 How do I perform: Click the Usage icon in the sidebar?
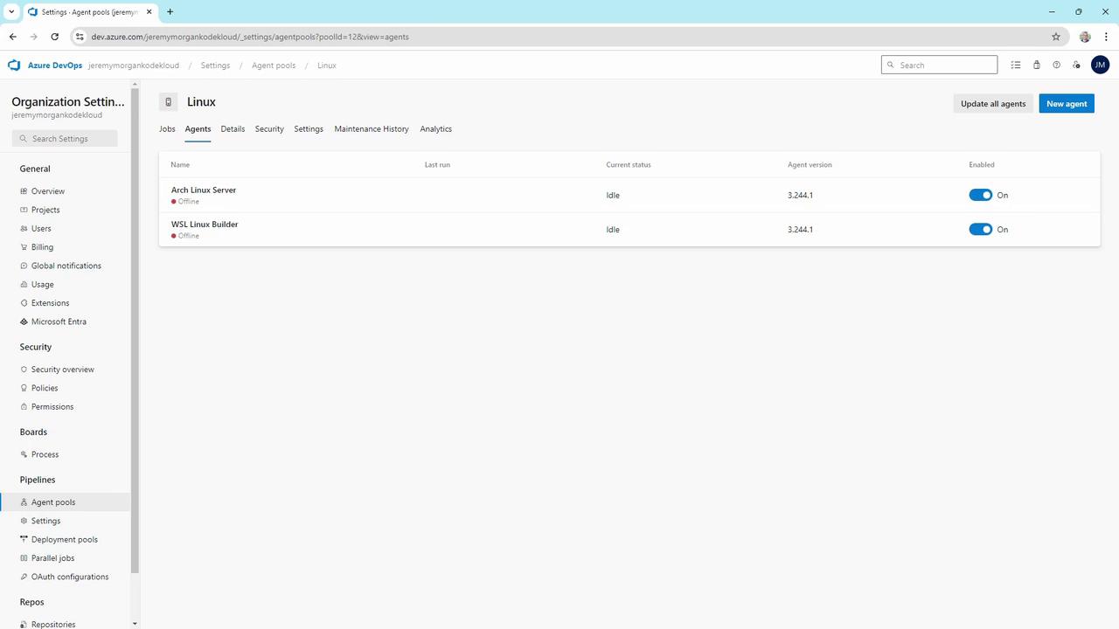click(24, 285)
